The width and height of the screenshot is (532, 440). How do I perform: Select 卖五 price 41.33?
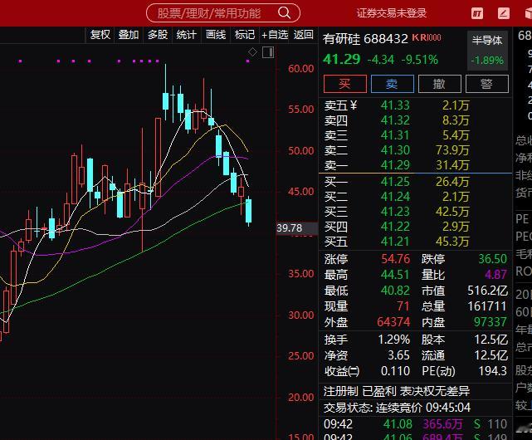coord(395,105)
